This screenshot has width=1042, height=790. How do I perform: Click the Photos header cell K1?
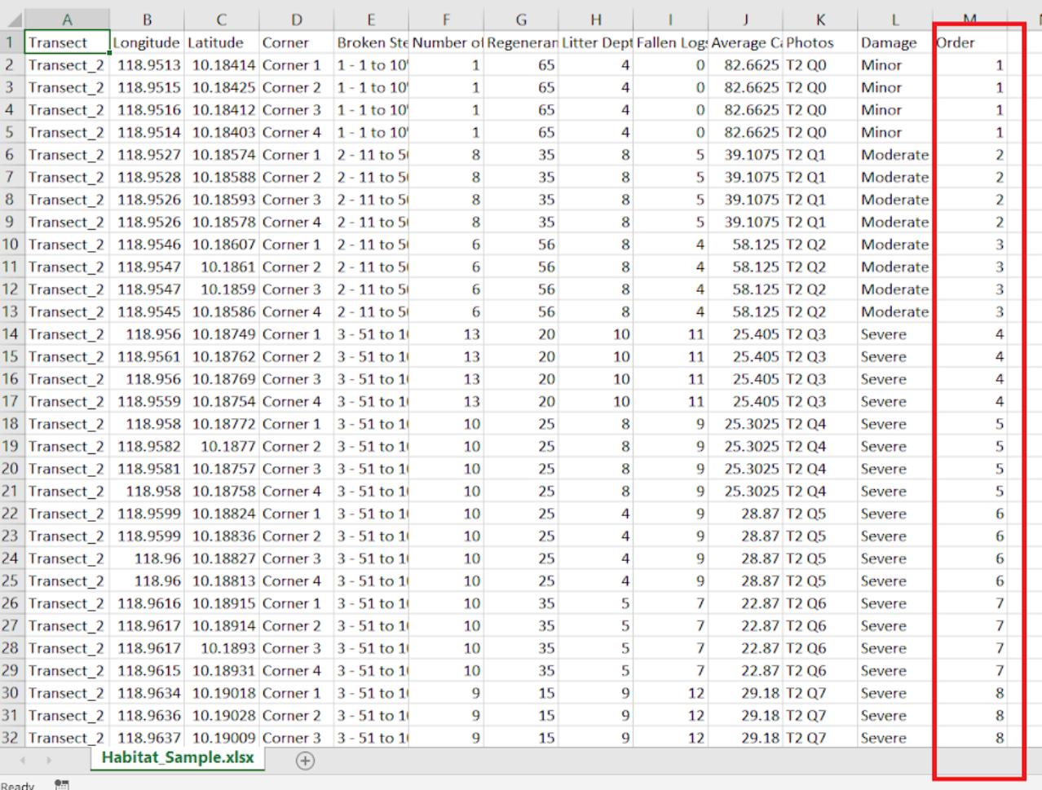pyautogui.click(x=820, y=42)
